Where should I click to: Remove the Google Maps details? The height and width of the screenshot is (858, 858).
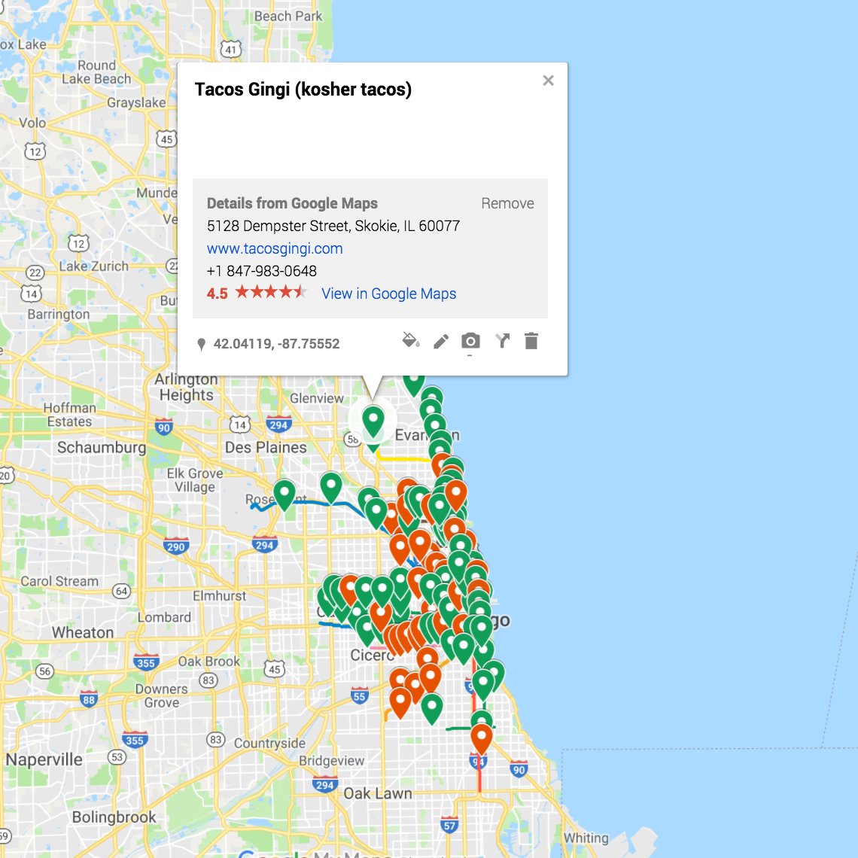point(507,203)
